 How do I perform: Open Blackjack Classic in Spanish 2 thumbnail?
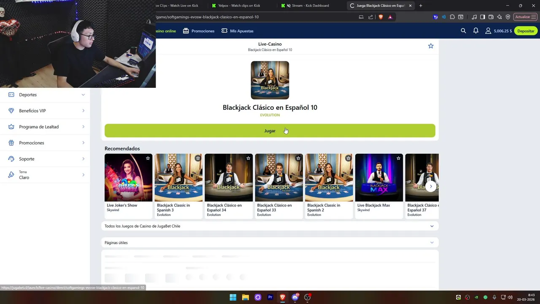(x=329, y=177)
